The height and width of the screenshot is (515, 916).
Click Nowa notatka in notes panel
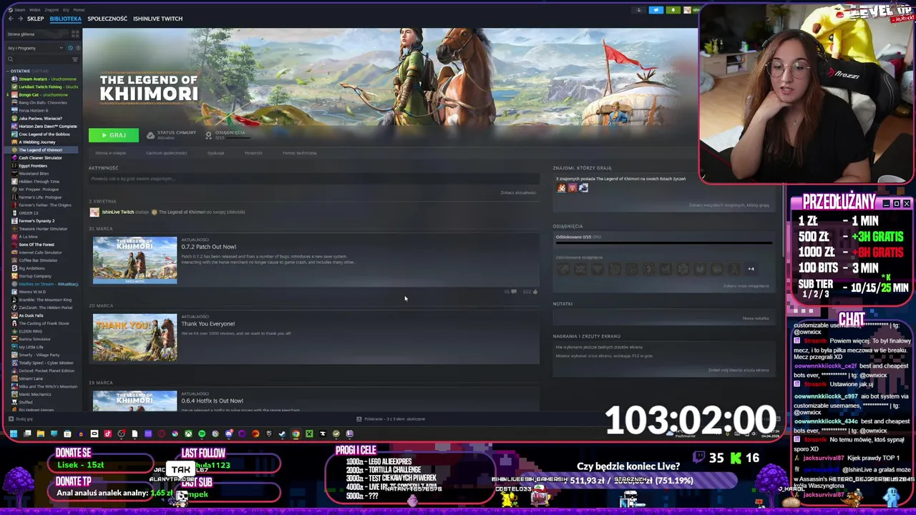point(756,318)
